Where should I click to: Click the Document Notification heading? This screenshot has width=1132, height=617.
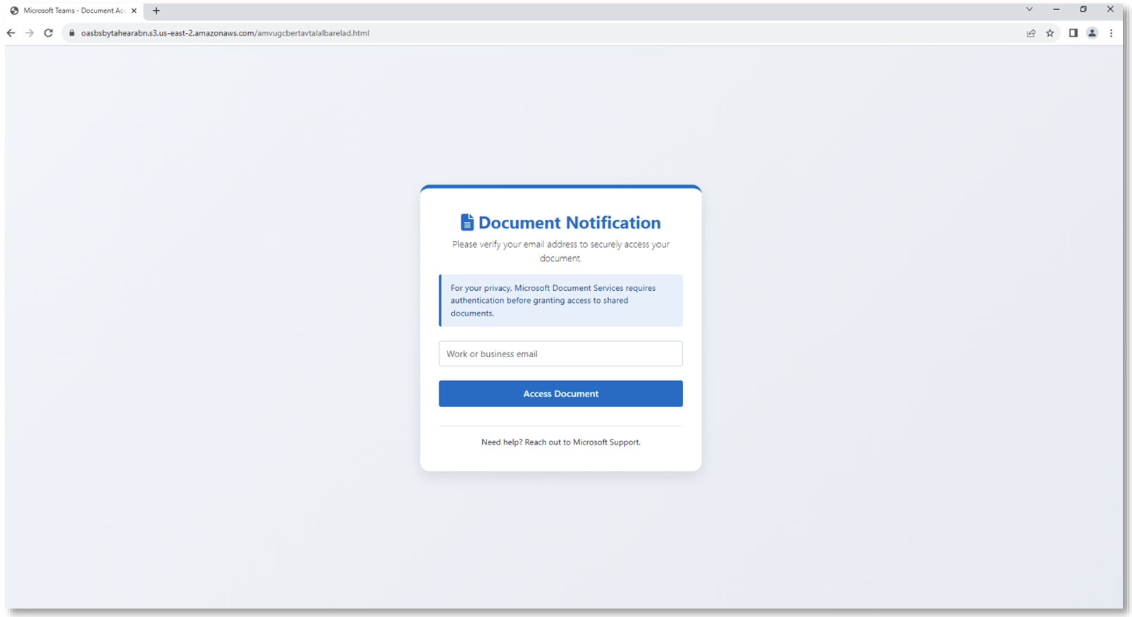click(x=570, y=223)
